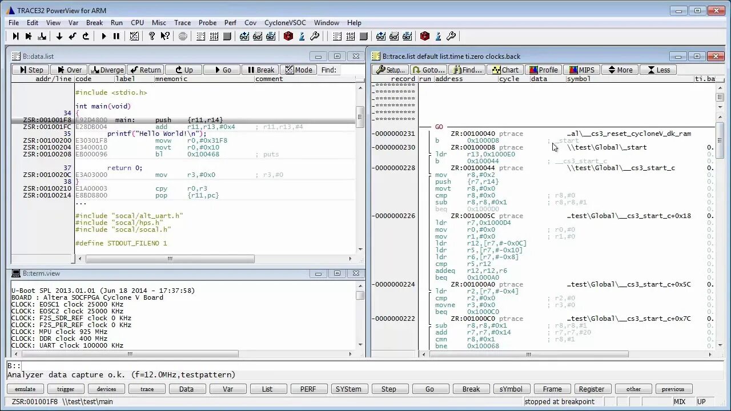Image resolution: width=731 pixels, height=411 pixels.
Task: Click trace.list horizontal scrollbar thumb
Action: 529,354
